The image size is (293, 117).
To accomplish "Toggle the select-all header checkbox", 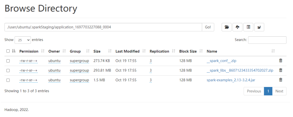I will point(8,51).
